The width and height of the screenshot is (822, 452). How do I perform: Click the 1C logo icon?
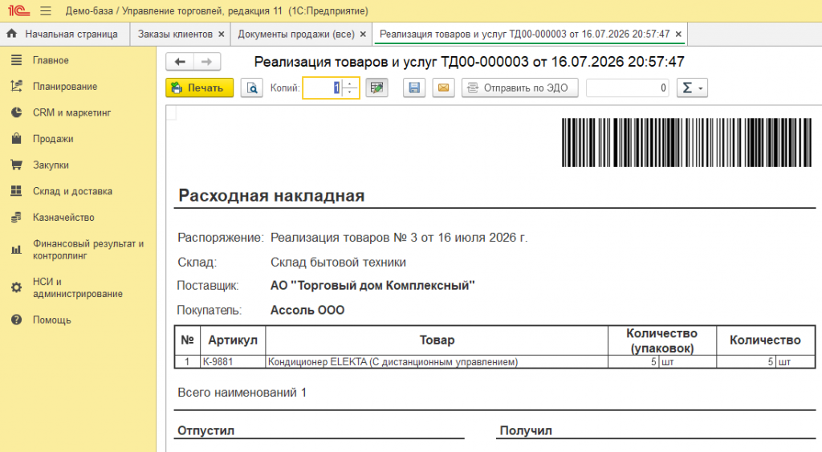tap(19, 10)
